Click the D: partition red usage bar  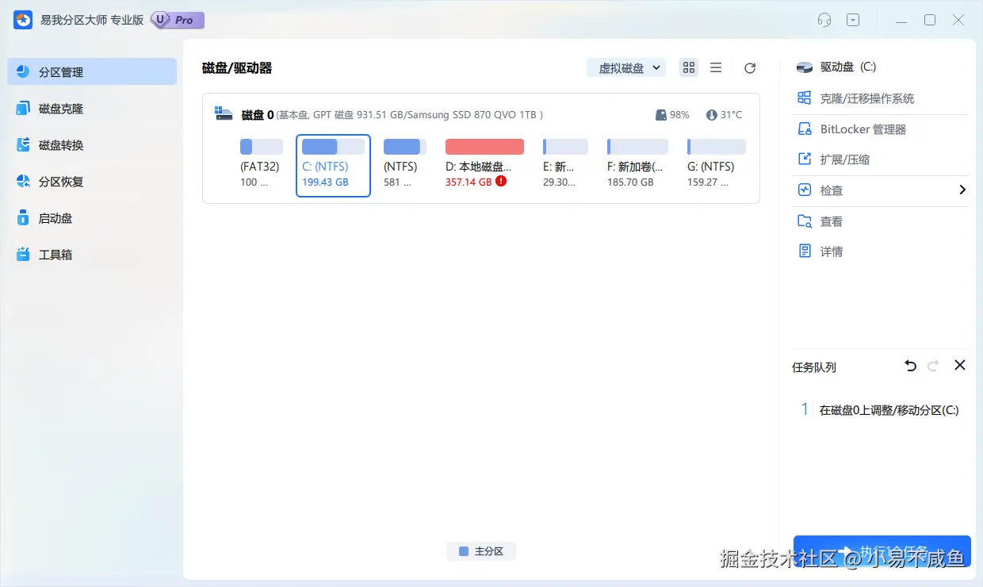[484, 147]
